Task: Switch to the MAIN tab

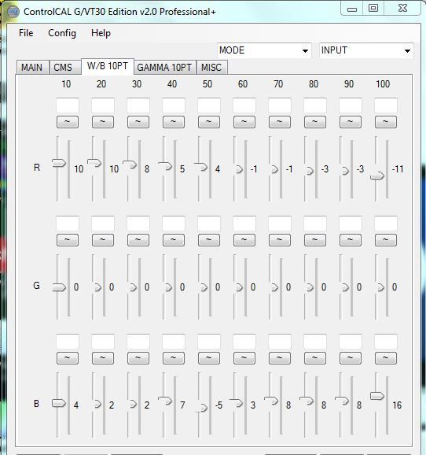Action: point(32,68)
